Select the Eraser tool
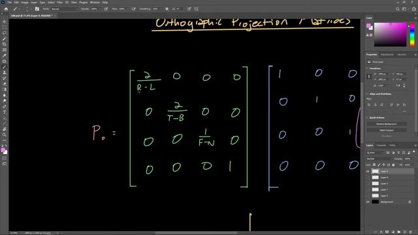The image size is (418, 235). pos(5,84)
